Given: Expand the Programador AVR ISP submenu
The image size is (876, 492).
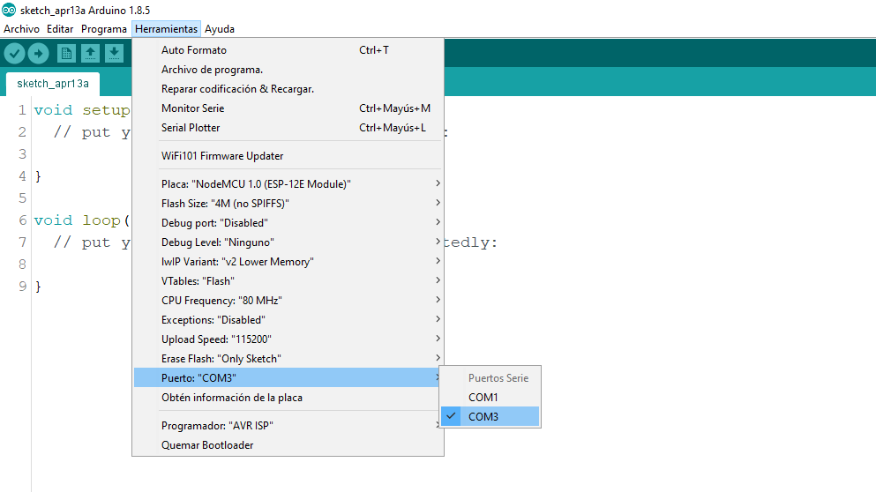Looking at the screenshot, I should [x=288, y=426].
